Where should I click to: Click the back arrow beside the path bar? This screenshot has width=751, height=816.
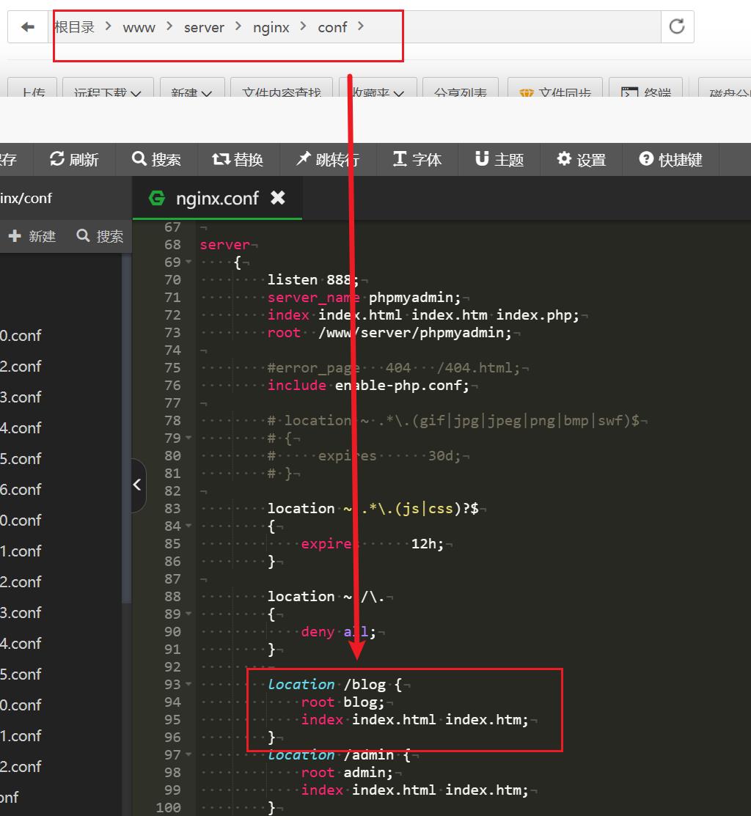tap(28, 26)
